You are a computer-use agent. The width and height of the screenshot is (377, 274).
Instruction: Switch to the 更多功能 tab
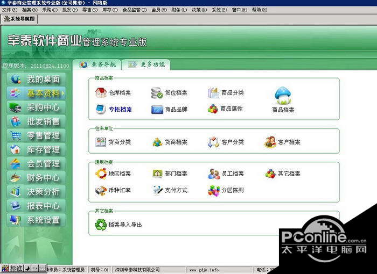coord(146,64)
